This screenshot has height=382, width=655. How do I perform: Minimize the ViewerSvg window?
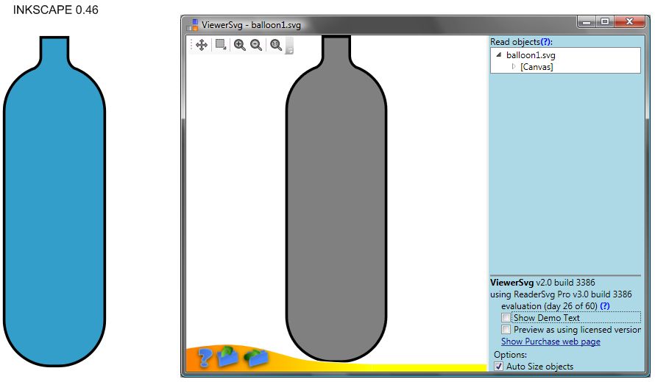click(x=587, y=22)
